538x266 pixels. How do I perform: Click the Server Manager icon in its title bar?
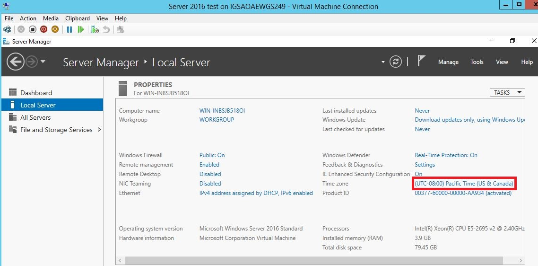pyautogui.click(x=6, y=42)
